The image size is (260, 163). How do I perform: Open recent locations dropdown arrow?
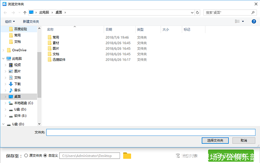click(x=20, y=13)
